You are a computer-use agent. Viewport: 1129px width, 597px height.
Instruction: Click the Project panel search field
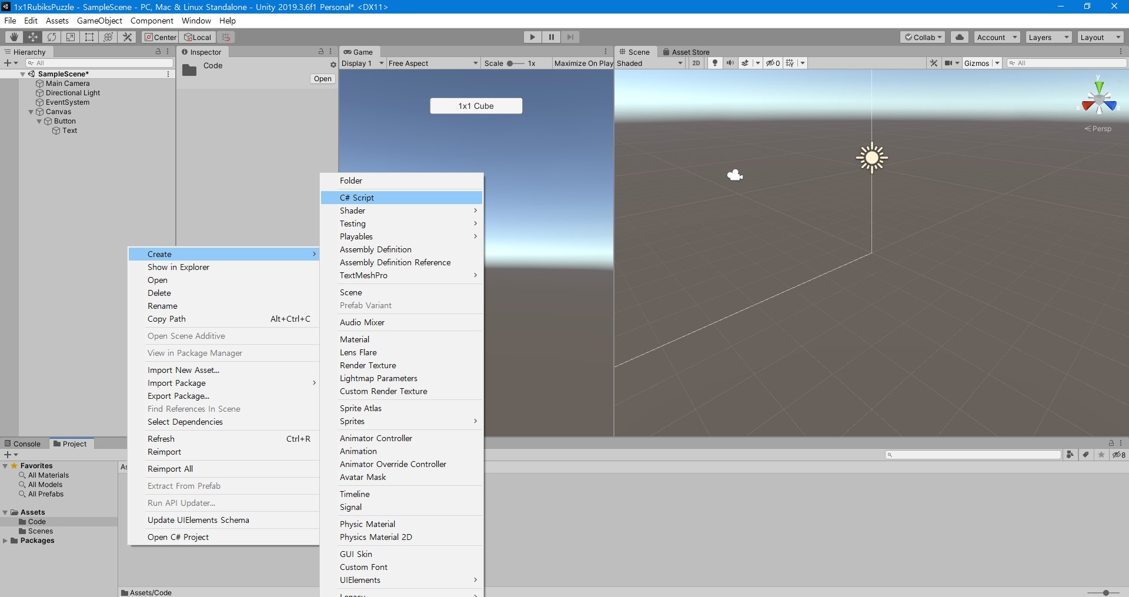(973, 455)
